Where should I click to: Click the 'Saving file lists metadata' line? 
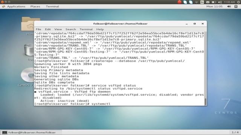tap(62, 73)
